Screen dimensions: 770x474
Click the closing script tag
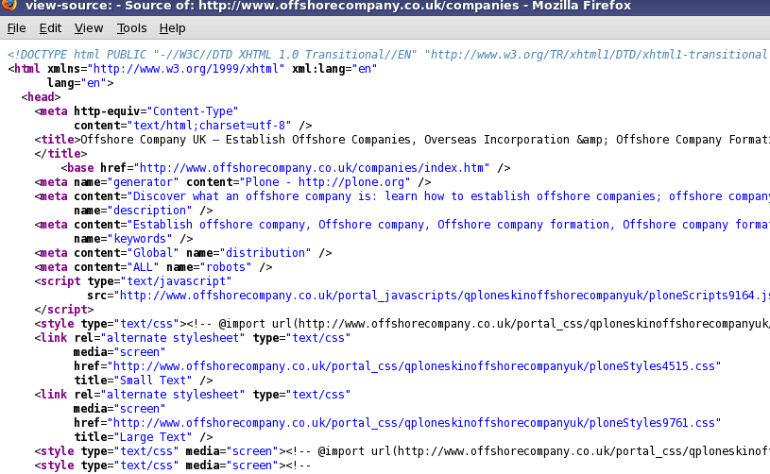64,310
